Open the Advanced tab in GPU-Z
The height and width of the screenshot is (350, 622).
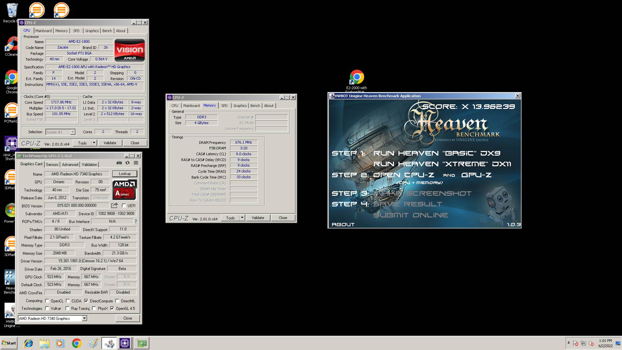pos(70,165)
